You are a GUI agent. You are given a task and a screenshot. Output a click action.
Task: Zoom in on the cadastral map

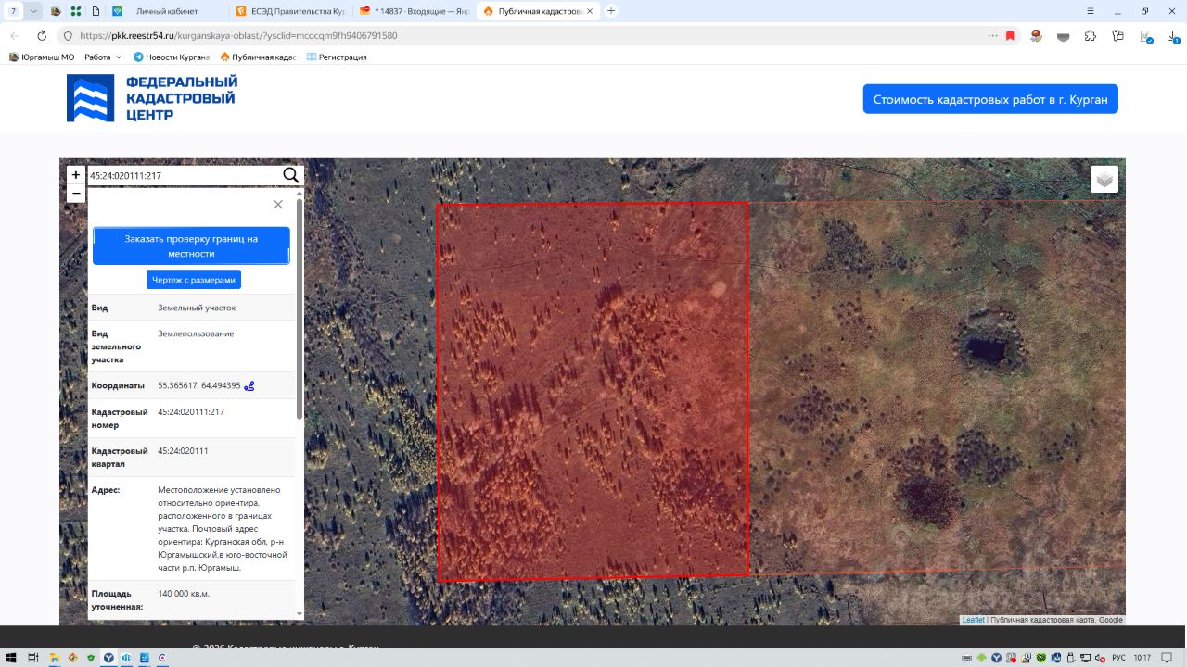click(x=76, y=175)
